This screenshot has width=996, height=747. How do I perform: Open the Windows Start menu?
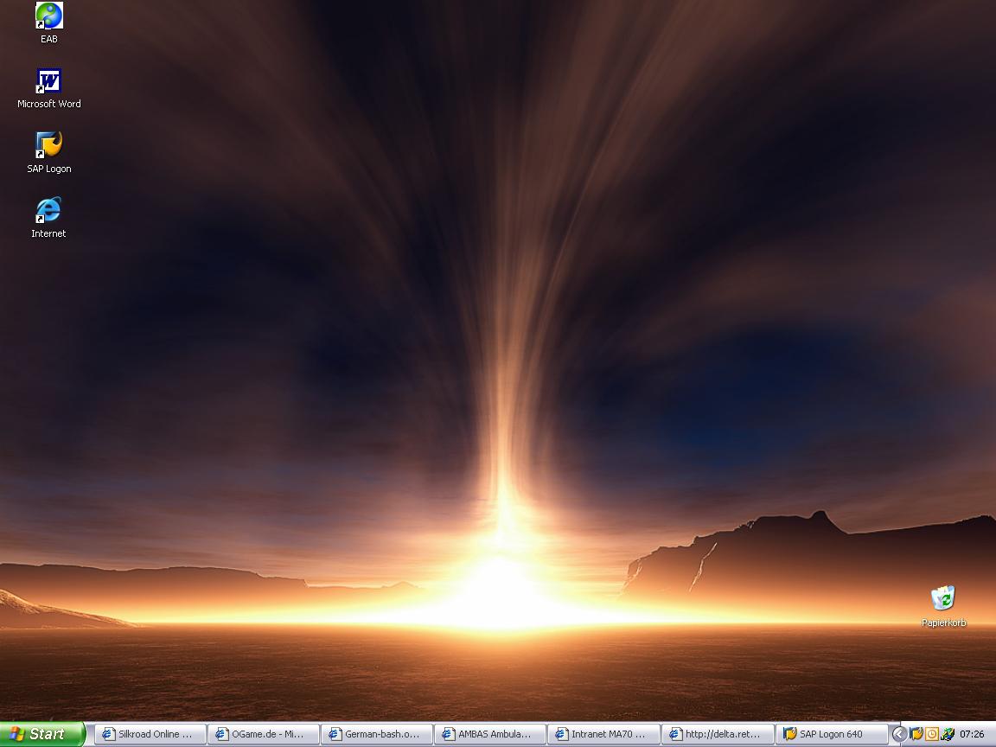coord(41,734)
